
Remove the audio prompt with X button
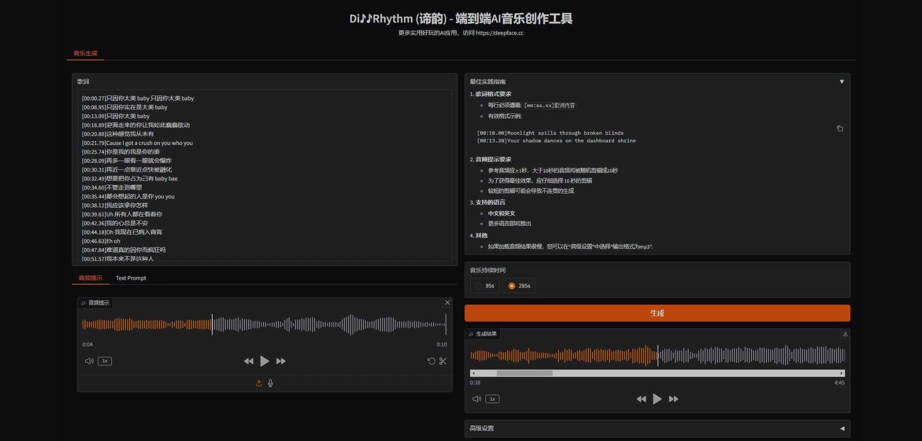(447, 302)
